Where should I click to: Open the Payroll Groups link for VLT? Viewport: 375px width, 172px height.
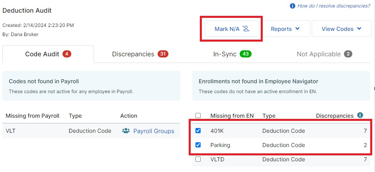(154, 131)
